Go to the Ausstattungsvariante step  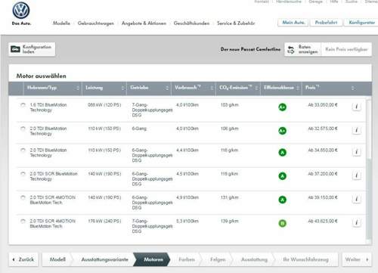click(x=104, y=259)
